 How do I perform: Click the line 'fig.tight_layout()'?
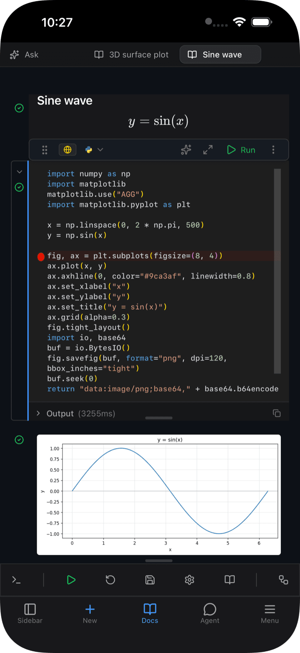[89, 328]
